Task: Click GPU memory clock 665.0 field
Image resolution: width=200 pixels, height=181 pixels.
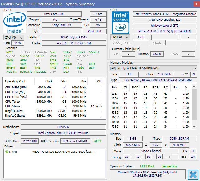Action: 157,54
